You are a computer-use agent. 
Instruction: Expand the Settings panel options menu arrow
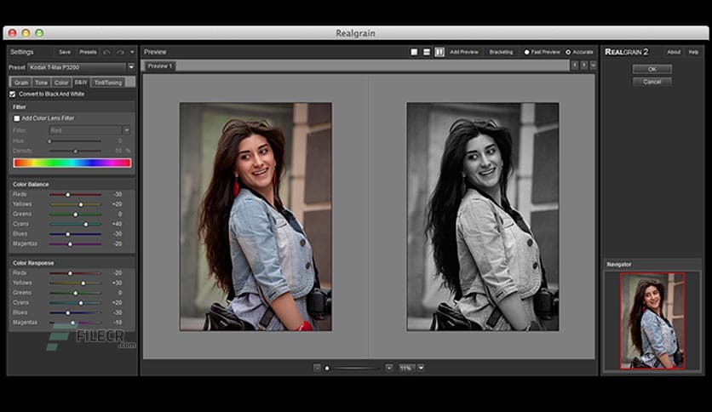pyautogui.click(x=132, y=52)
